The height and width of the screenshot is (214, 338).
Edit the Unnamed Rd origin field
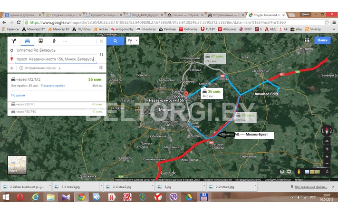click(x=56, y=50)
